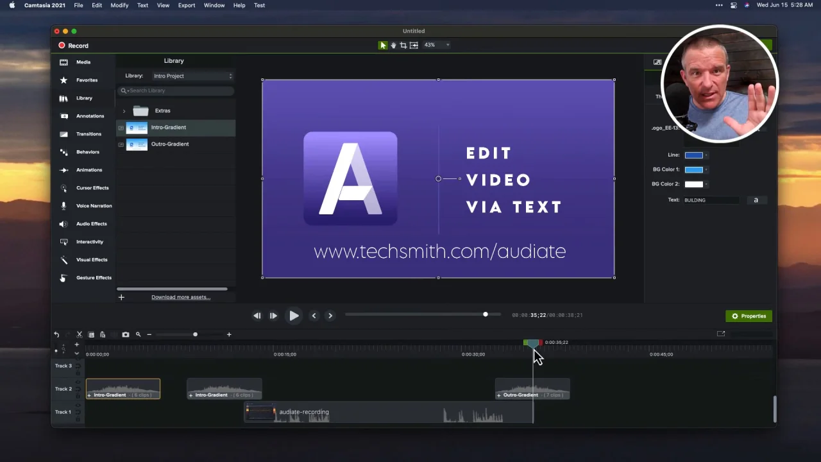The height and width of the screenshot is (462, 821).
Task: Open the Visual Effects tab
Action: click(x=91, y=260)
